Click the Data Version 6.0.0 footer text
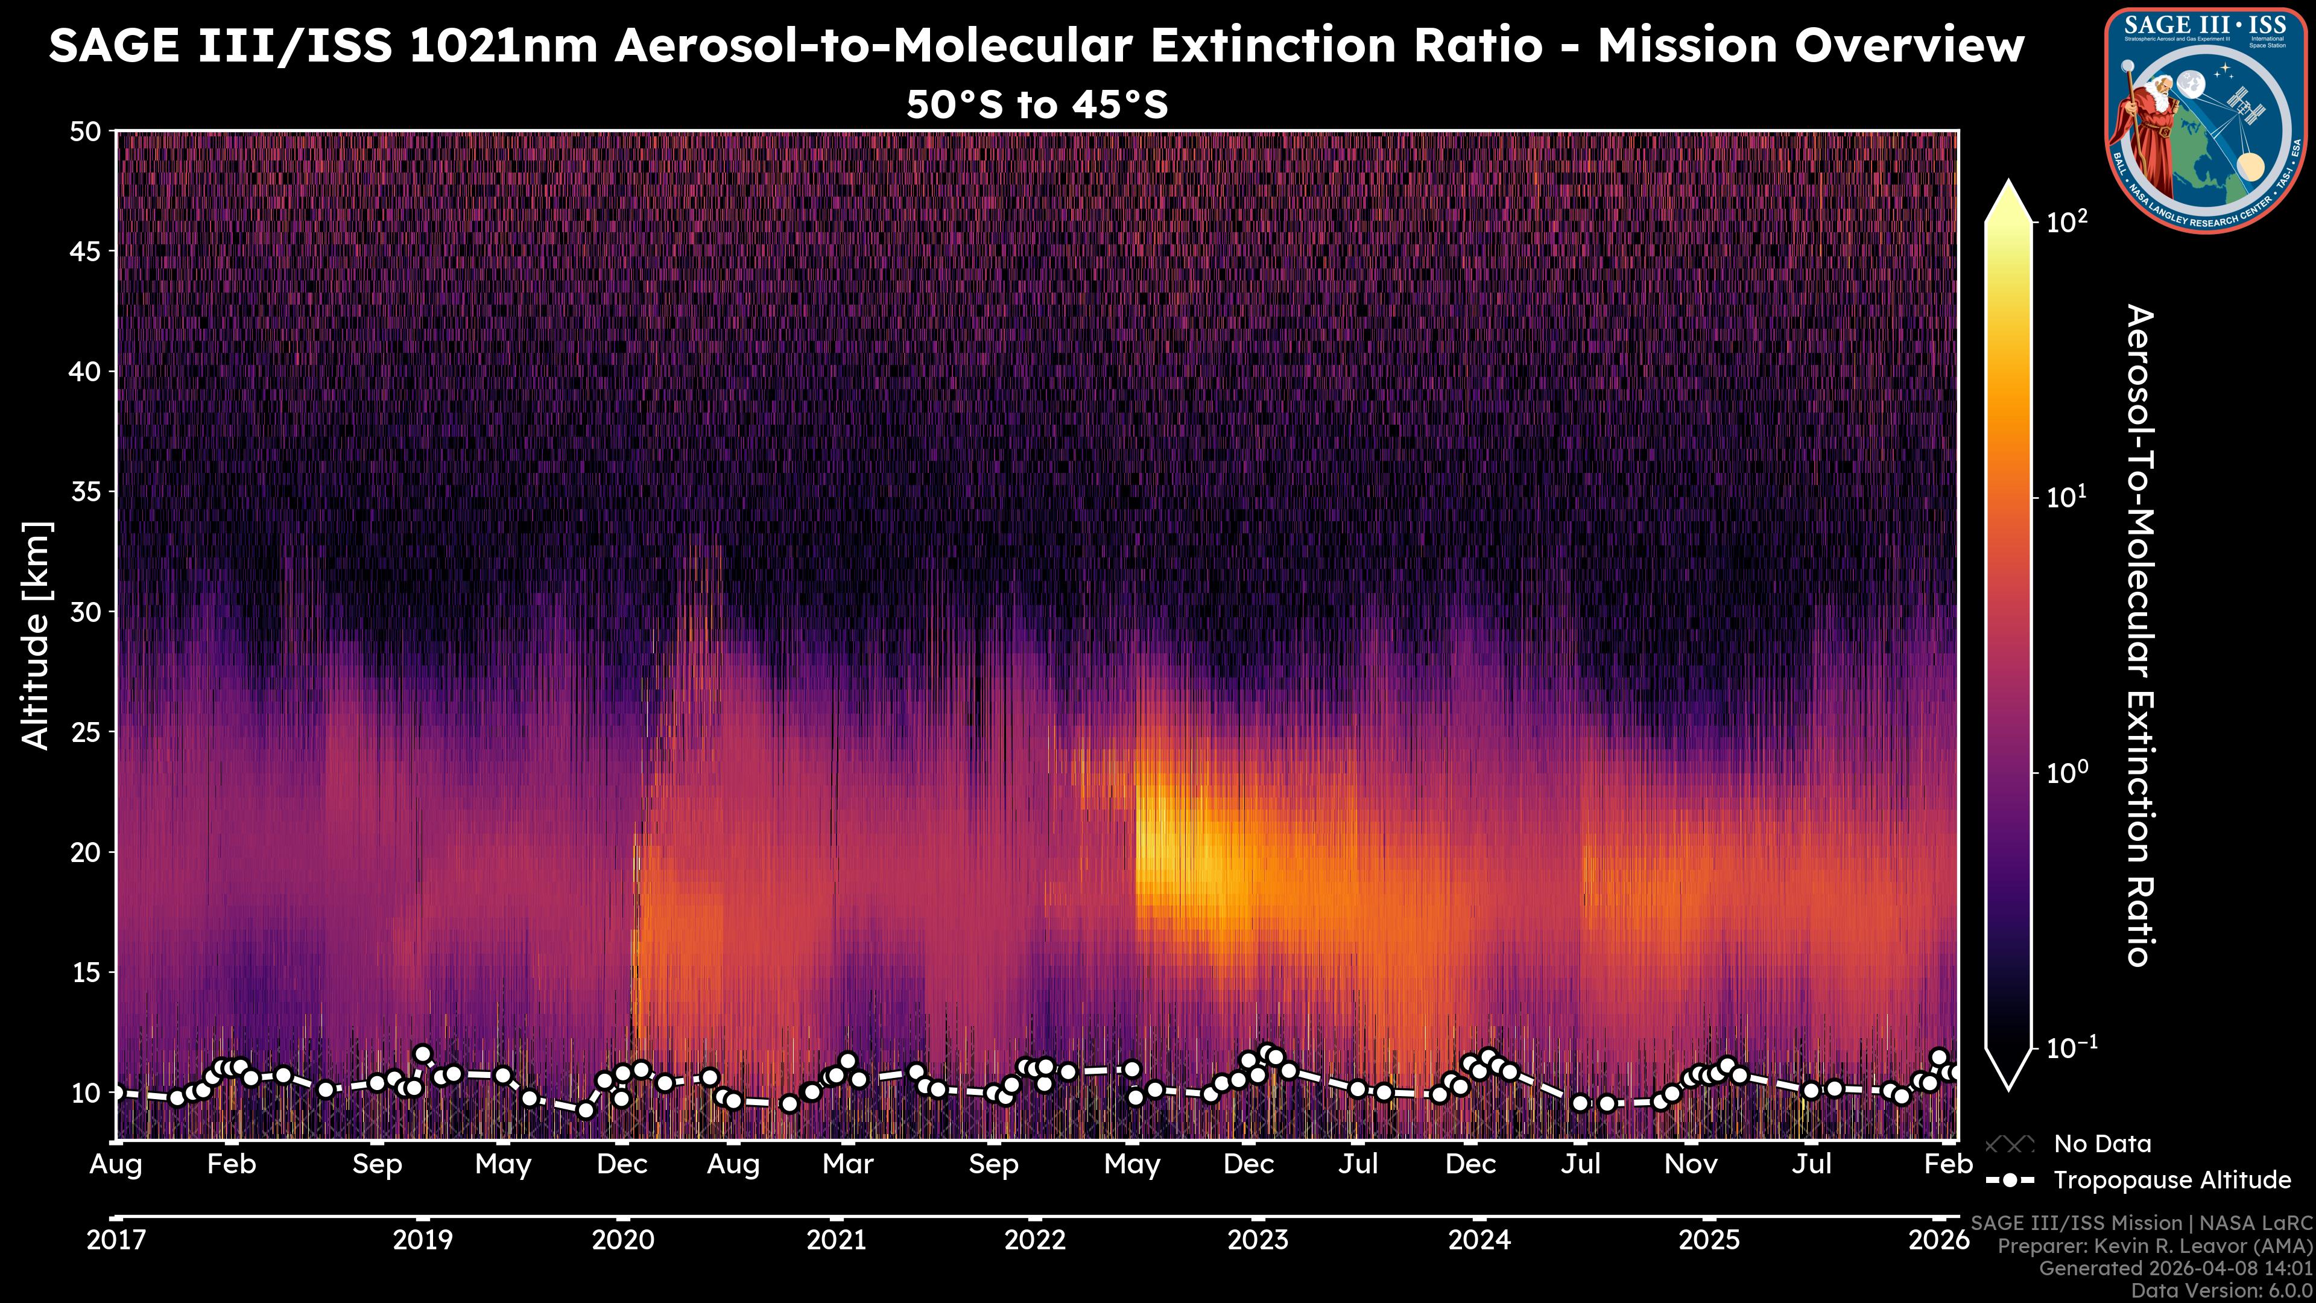This screenshot has width=2316, height=1303. (x=2223, y=1292)
